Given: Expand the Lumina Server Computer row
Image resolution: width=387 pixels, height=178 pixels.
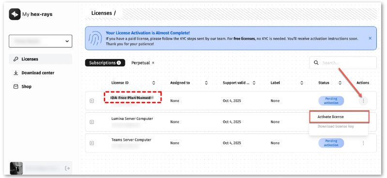Looking at the screenshot, I should pyautogui.click(x=92, y=122).
